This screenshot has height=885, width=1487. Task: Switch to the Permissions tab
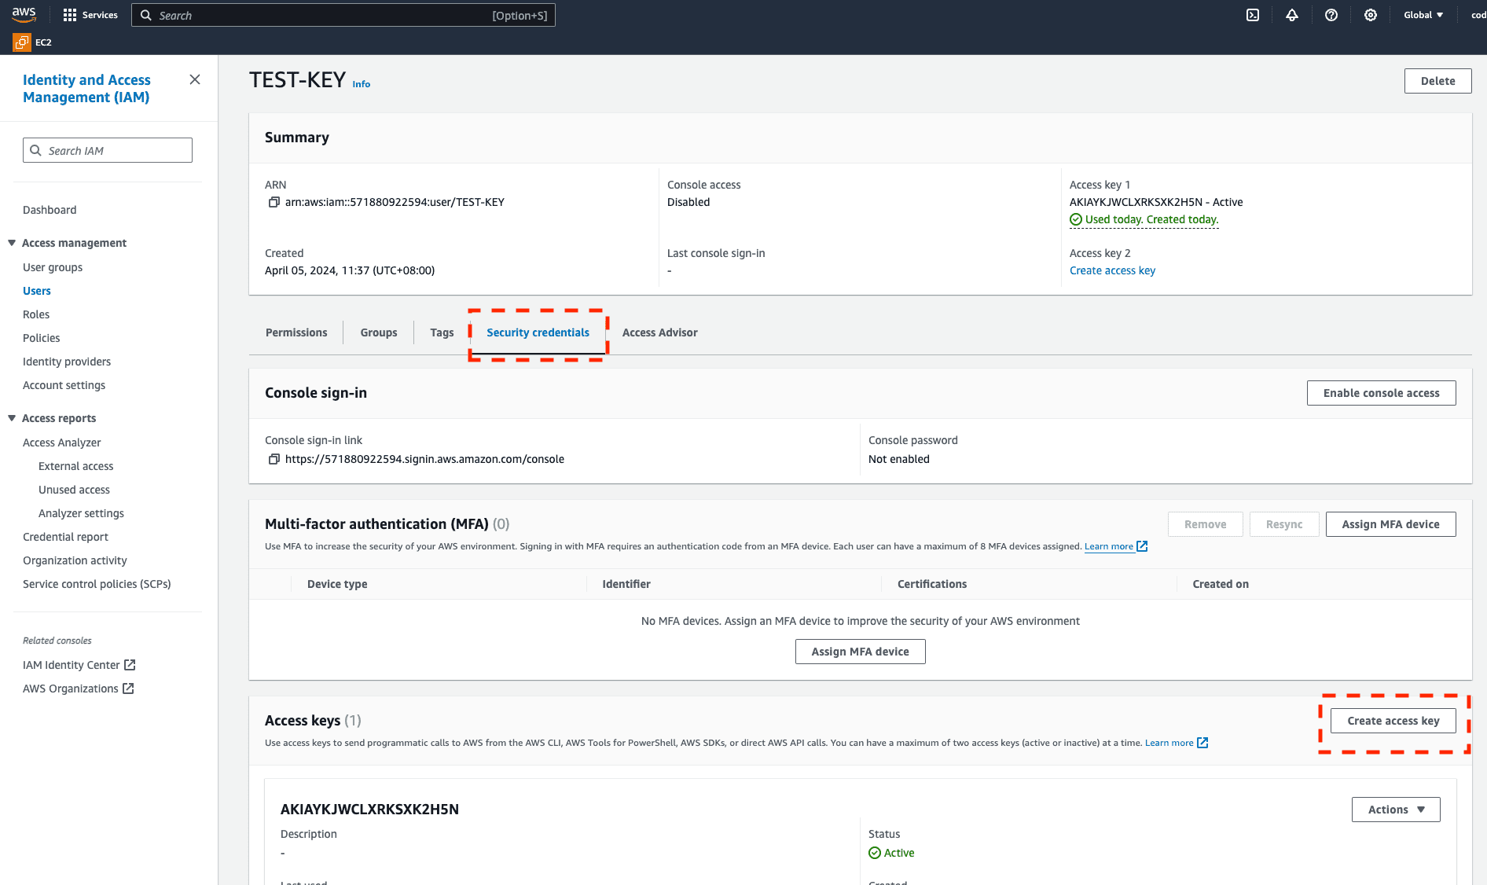pyautogui.click(x=296, y=332)
